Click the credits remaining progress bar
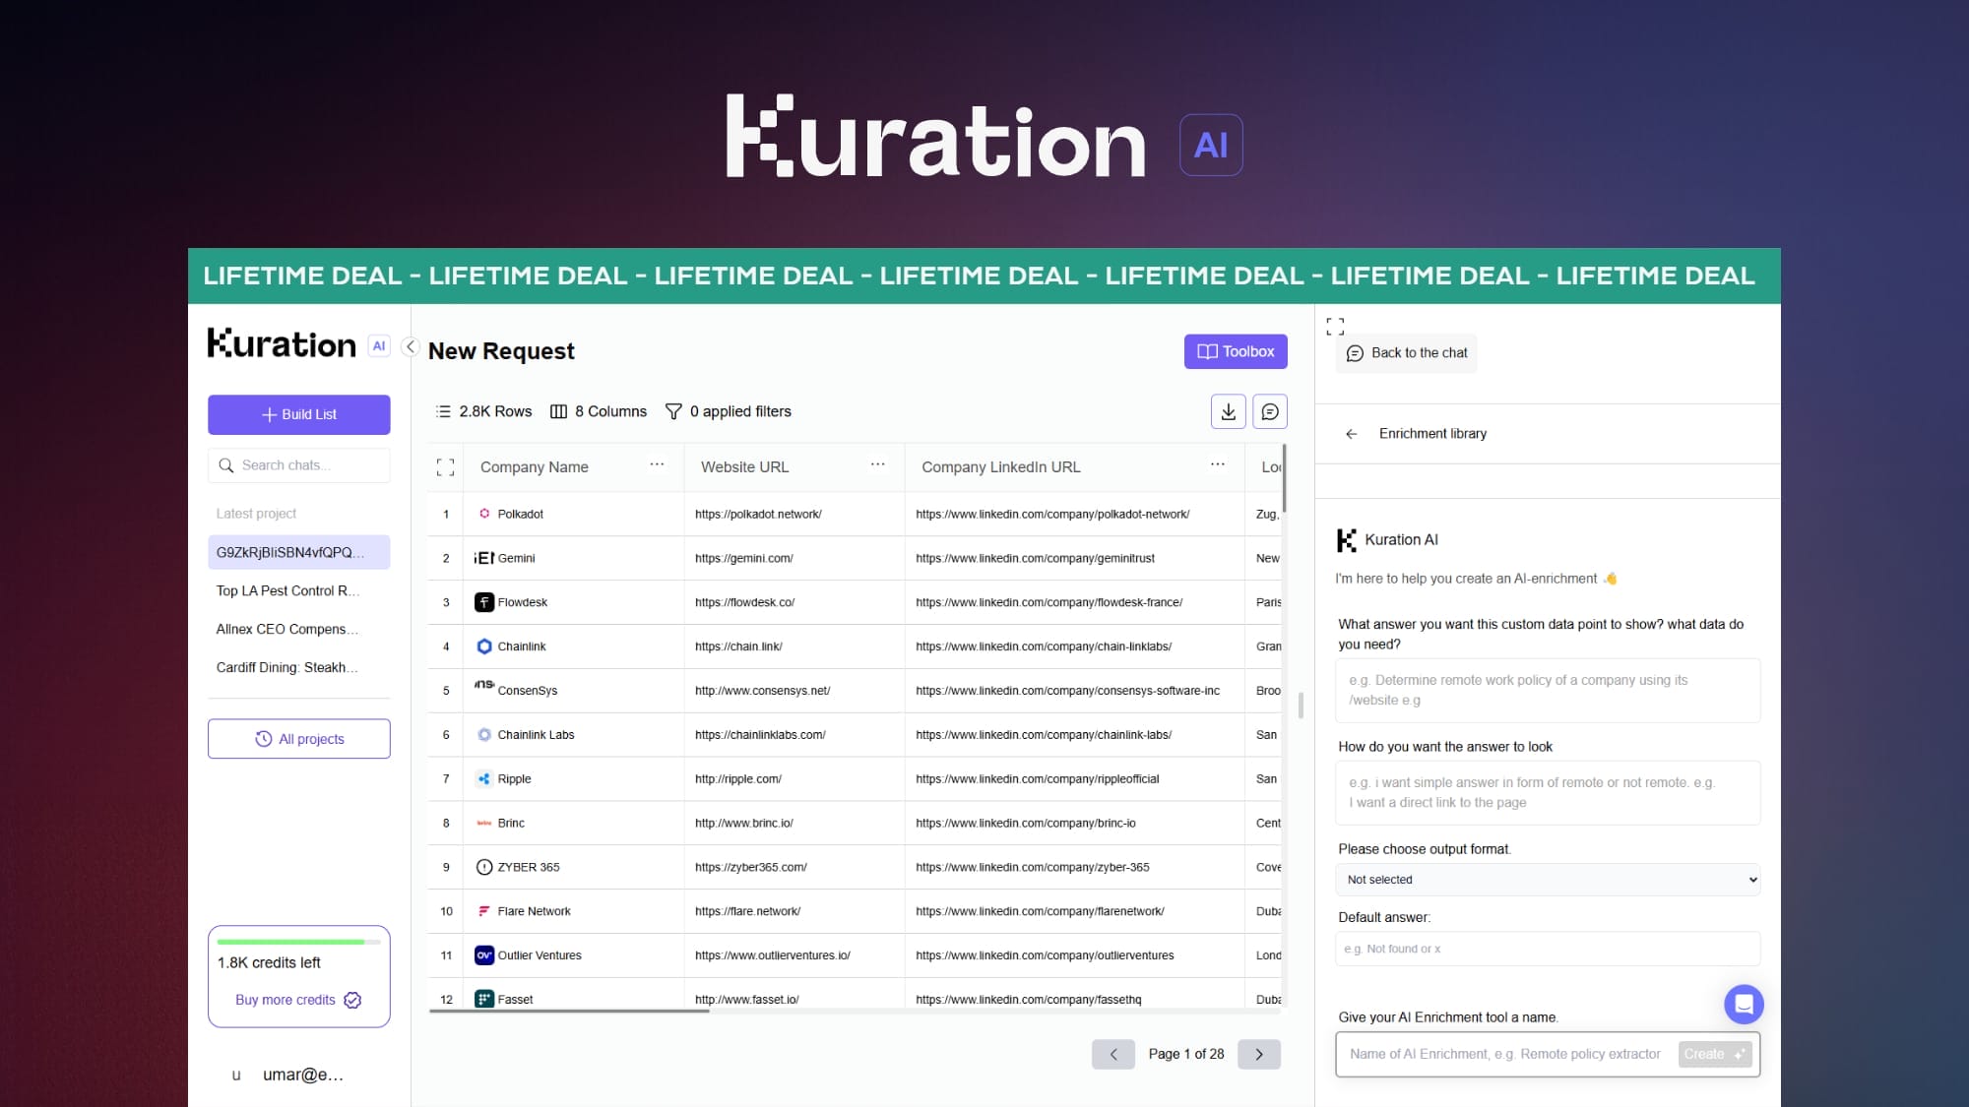 tap(298, 942)
